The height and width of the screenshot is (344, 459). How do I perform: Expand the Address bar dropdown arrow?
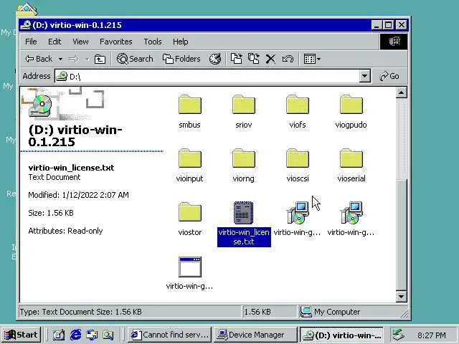[364, 77]
